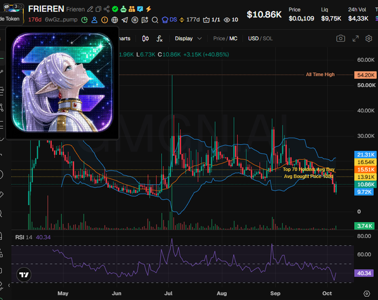The height and width of the screenshot is (300, 378).
Task: Take chart snapshot with camera icon
Action: coord(341,38)
